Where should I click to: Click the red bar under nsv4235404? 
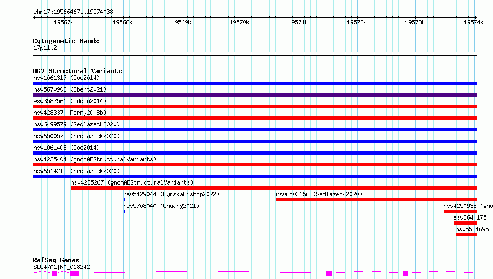(255, 165)
